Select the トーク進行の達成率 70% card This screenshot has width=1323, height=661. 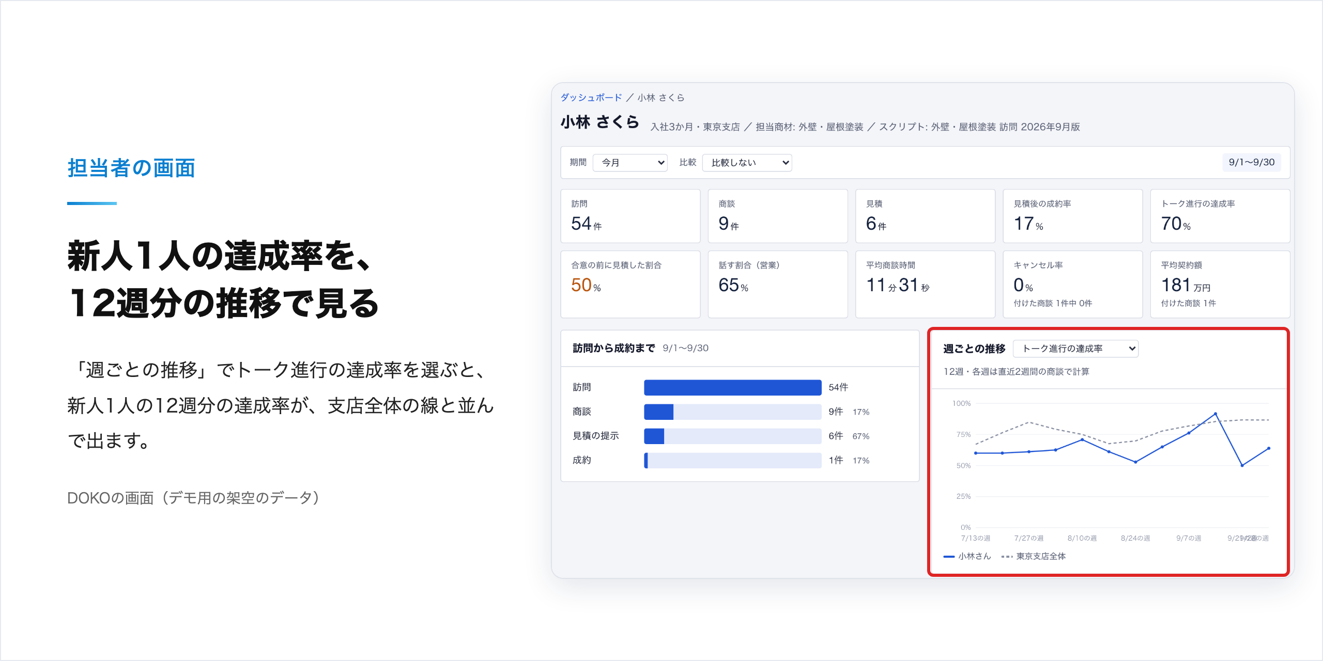tap(1220, 216)
